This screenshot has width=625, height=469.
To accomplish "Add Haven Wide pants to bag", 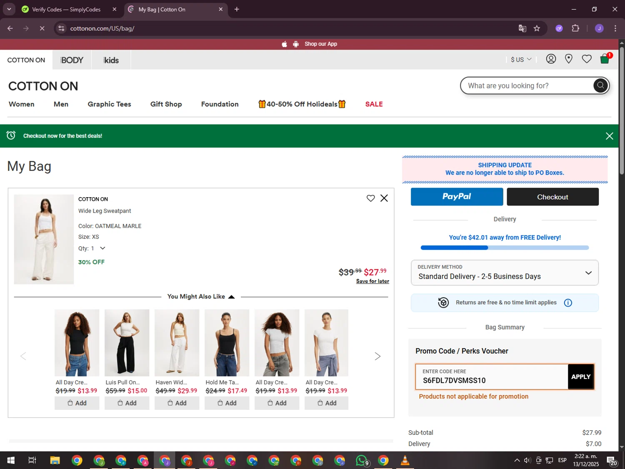I will click(177, 403).
